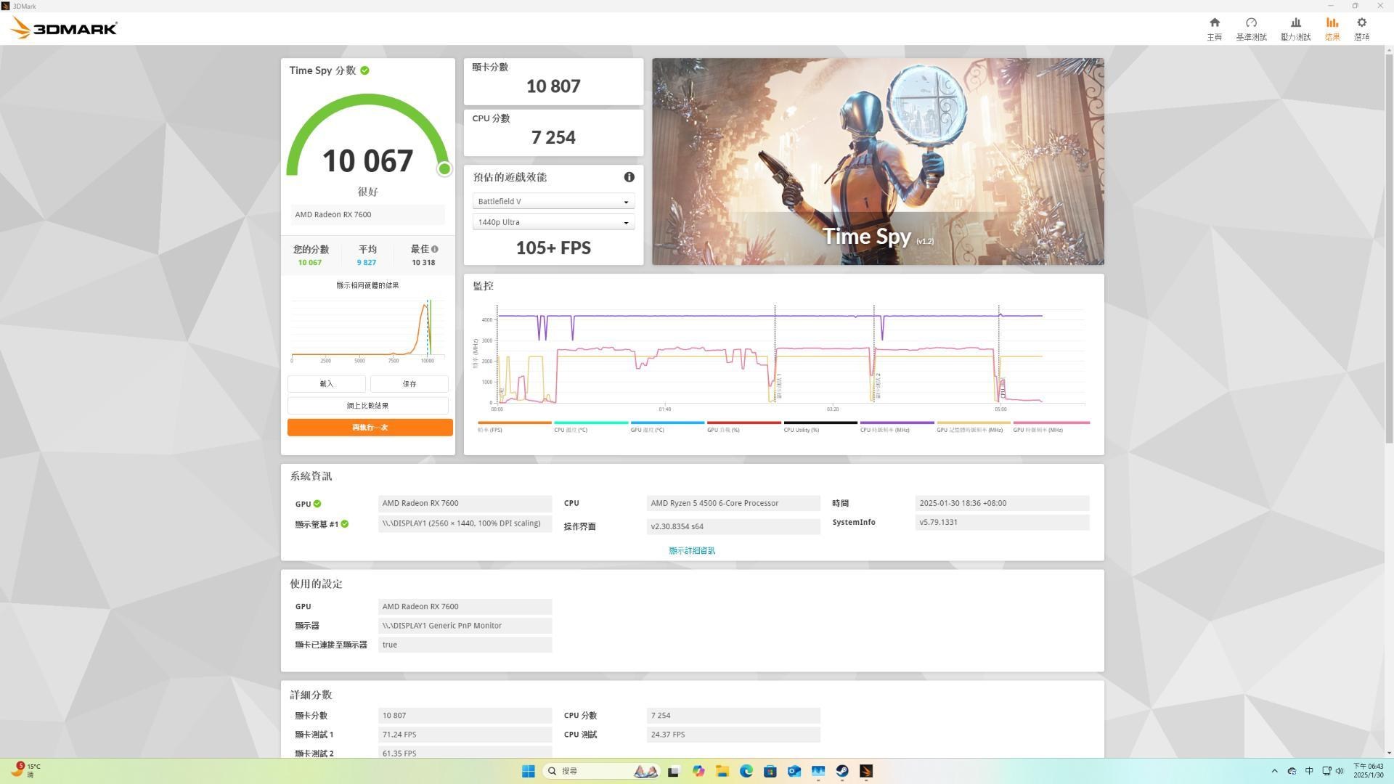Click the 105+ FPS estimate
The height and width of the screenshot is (784, 1394).
pos(553,248)
